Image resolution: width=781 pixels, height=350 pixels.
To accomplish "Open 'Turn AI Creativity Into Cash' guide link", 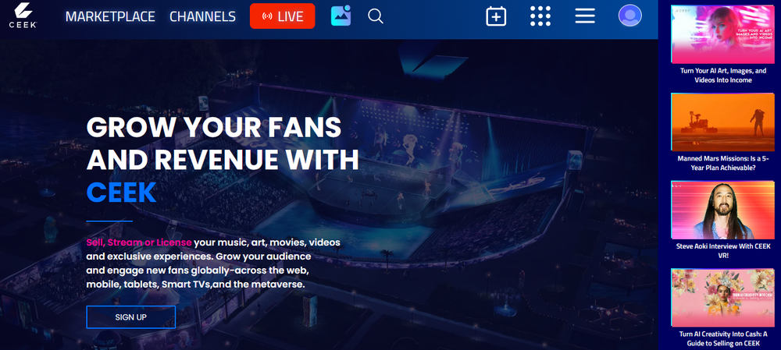I will point(723,338).
